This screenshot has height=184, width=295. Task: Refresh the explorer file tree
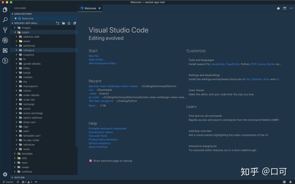coord(69,23)
